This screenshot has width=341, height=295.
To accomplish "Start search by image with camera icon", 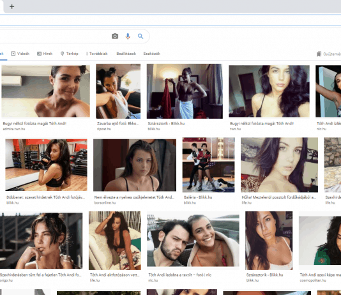I will click(x=115, y=36).
